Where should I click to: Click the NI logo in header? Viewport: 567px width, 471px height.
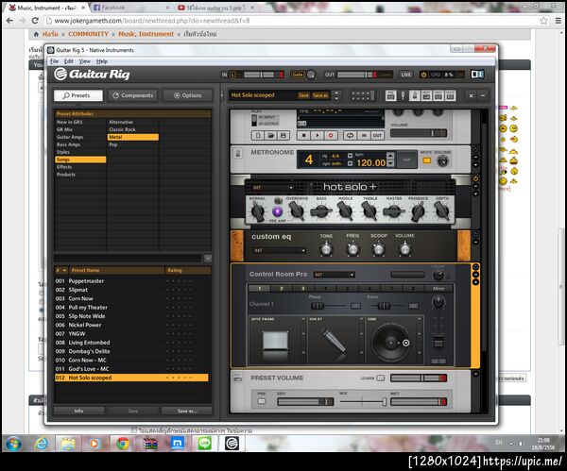477,75
